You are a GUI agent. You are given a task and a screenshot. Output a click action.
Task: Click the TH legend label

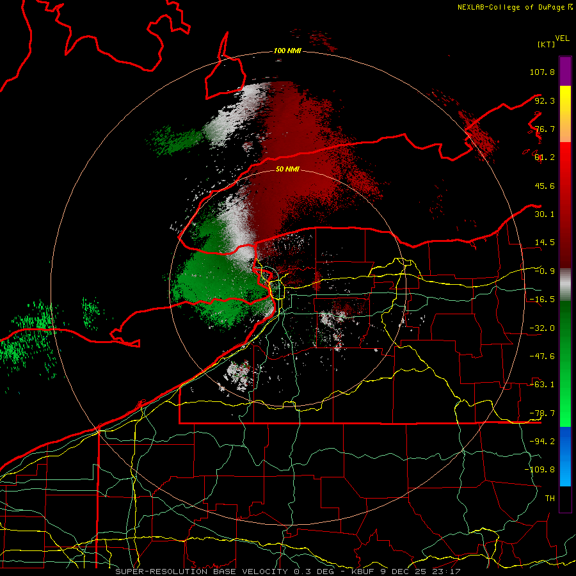(x=550, y=499)
